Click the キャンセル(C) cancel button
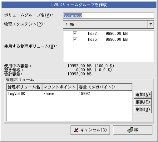This screenshot has height=142, width=158. 90,130
